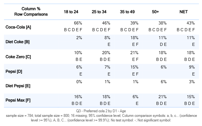This screenshot has height=126, width=202.
Task: Click the "35 to 49" column header
Action: tap(127, 12)
